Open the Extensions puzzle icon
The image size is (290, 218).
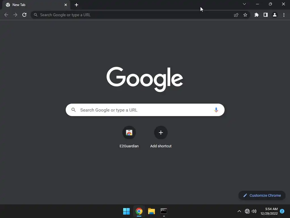pos(257,15)
